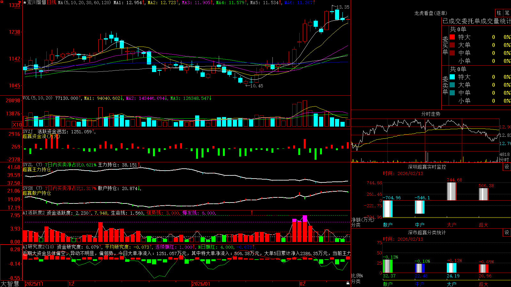The image size is (511, 287).
Task: Click the 分时走势 panel title
Action: point(431,114)
